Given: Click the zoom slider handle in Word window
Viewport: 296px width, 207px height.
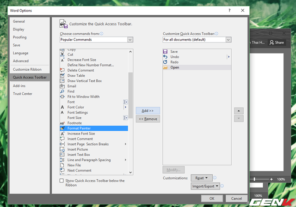Looking at the screenshot, I should pos(254,179).
